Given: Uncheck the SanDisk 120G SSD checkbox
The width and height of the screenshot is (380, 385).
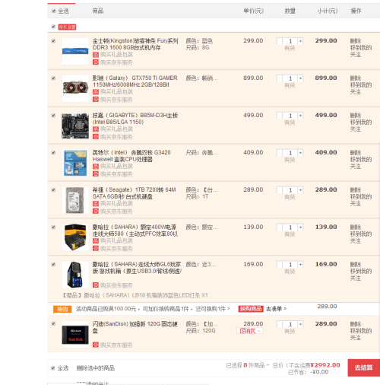Looking at the screenshot, I should pyautogui.click(x=53, y=323).
